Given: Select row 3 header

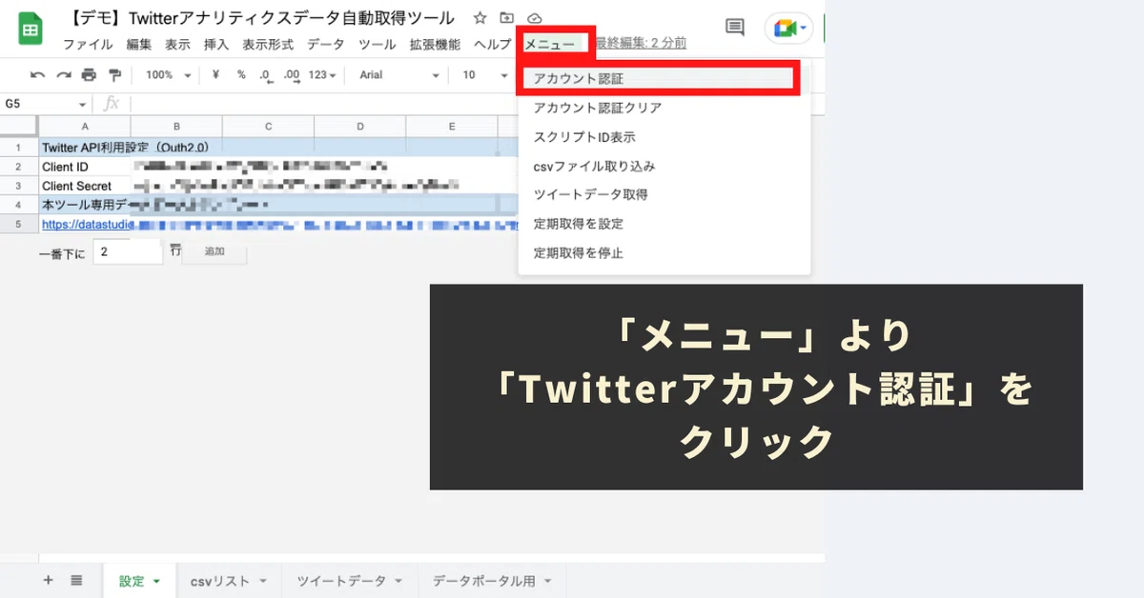Looking at the screenshot, I should [x=19, y=186].
